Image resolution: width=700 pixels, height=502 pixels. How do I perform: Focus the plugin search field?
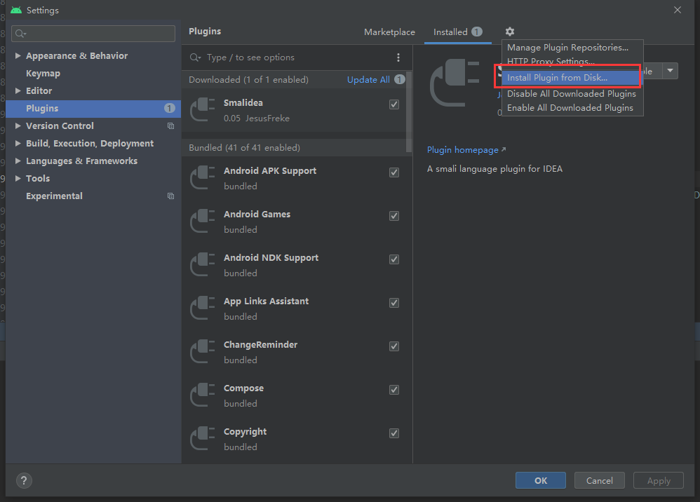(295, 57)
